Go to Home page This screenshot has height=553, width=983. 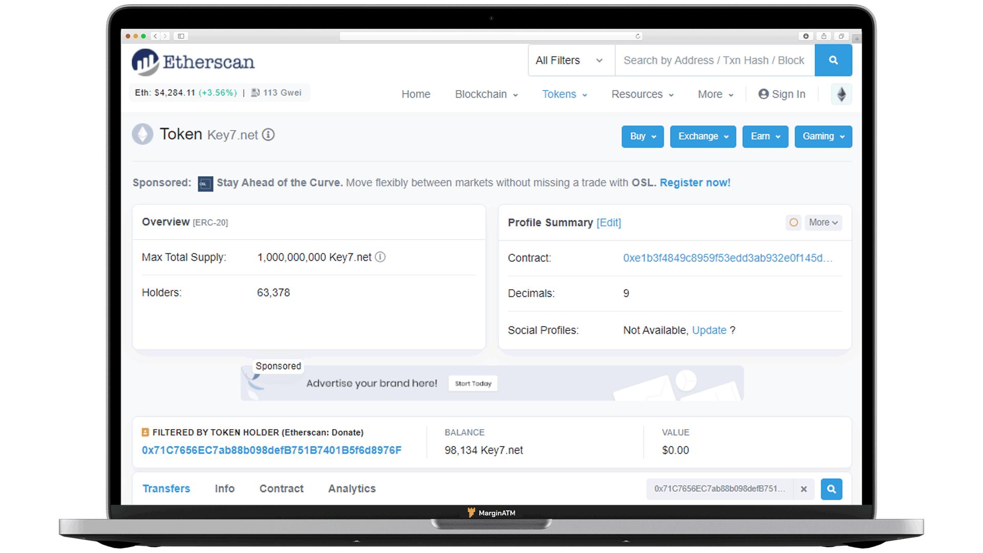tap(416, 94)
